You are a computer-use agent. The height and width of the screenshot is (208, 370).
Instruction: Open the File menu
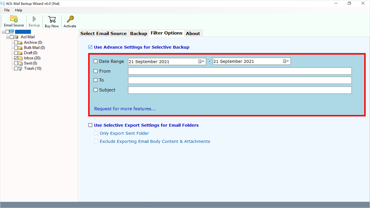7,10
